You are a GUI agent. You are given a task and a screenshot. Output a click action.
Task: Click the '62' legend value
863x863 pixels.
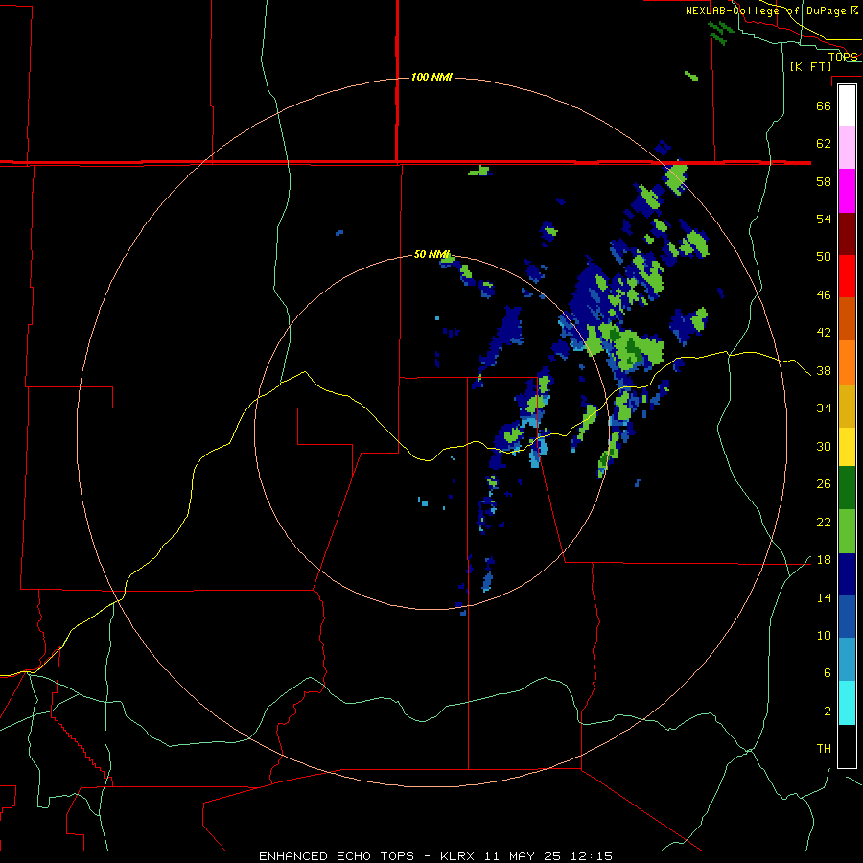[x=824, y=143]
